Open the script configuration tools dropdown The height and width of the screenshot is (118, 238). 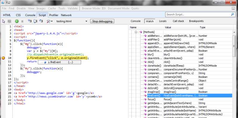coord(50,21)
